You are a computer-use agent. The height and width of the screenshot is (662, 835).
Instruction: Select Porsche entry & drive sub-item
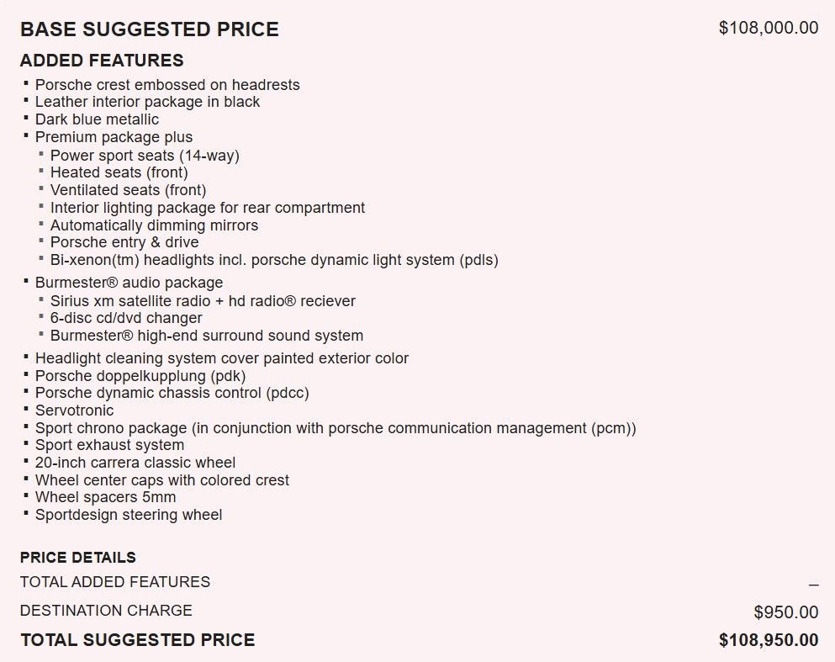click(124, 242)
